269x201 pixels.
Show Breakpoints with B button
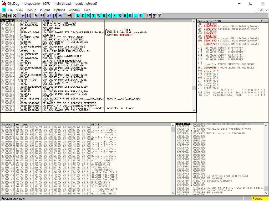click(125, 16)
